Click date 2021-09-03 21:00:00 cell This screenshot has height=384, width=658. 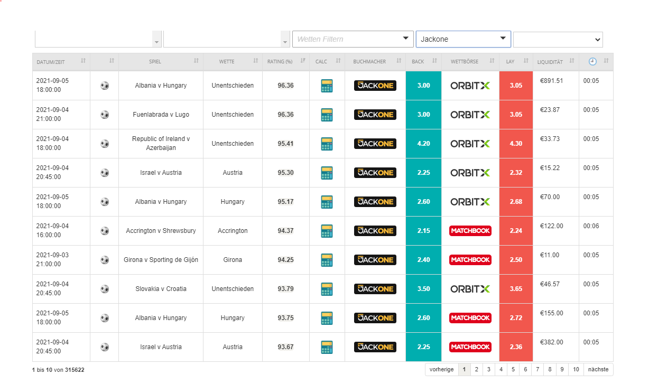pyautogui.click(x=61, y=260)
